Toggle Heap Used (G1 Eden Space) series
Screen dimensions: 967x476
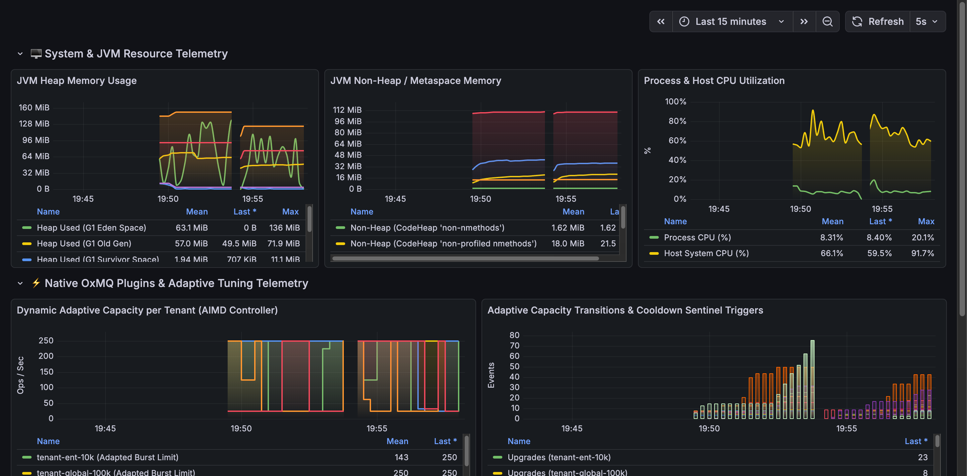[91, 228]
